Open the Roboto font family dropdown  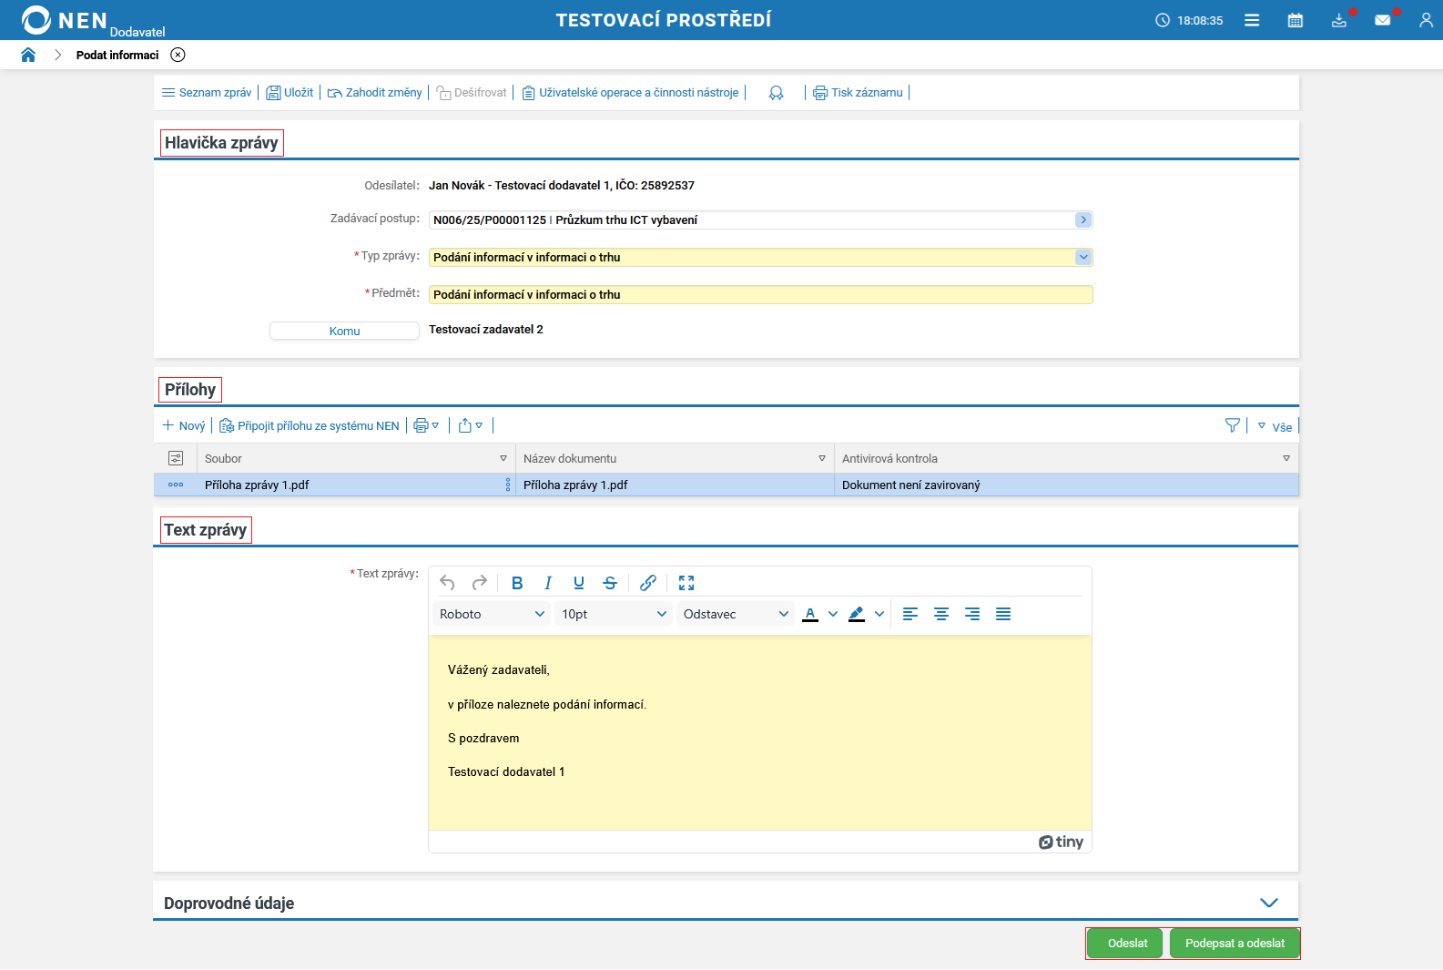[x=492, y=614]
